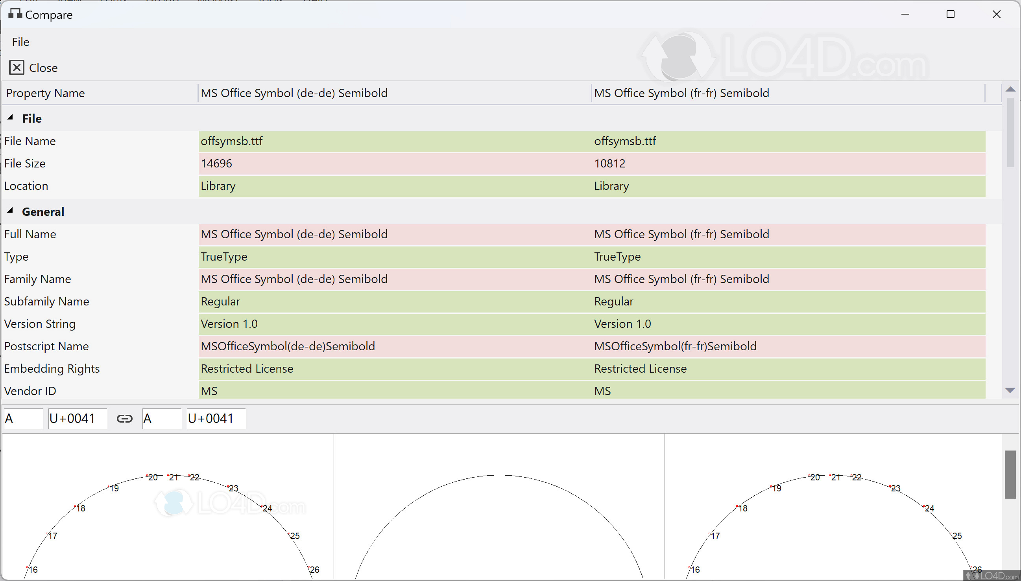Click the properties scrollbar up arrow
The height and width of the screenshot is (581, 1021).
pyautogui.click(x=1011, y=88)
